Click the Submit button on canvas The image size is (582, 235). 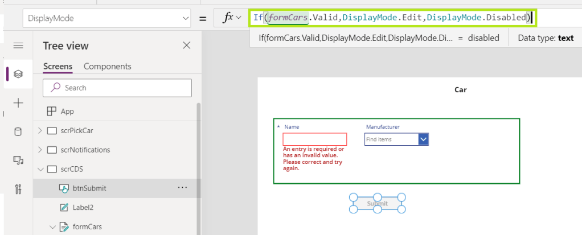tap(377, 203)
